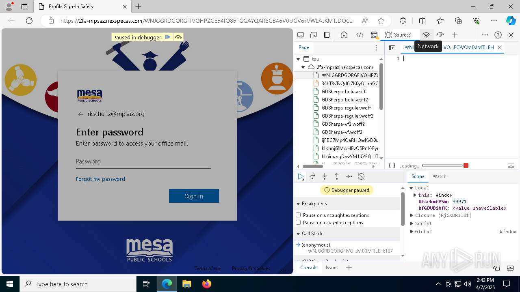Close the open WNJ... source file tab
The height and width of the screenshot is (292, 520).
point(500,47)
